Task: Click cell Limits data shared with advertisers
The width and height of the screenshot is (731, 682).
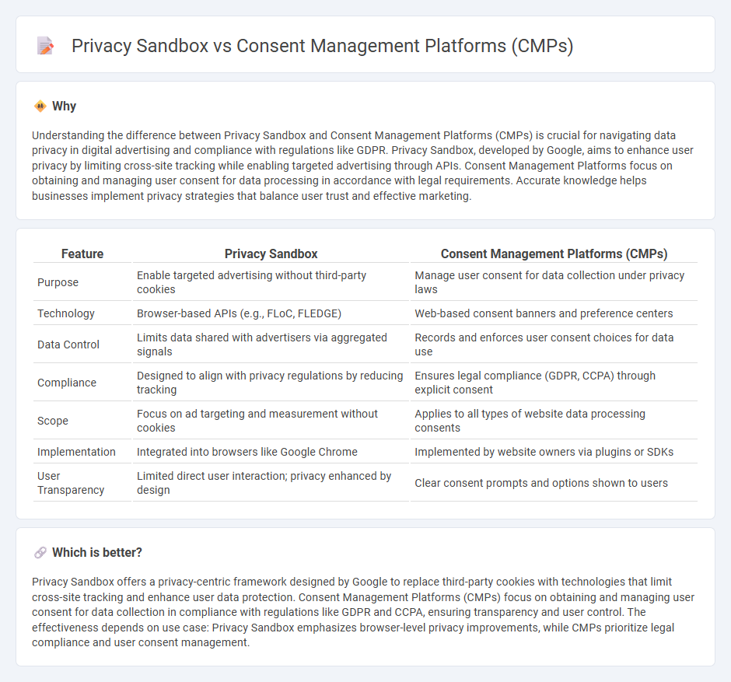Action: pyautogui.click(x=271, y=344)
